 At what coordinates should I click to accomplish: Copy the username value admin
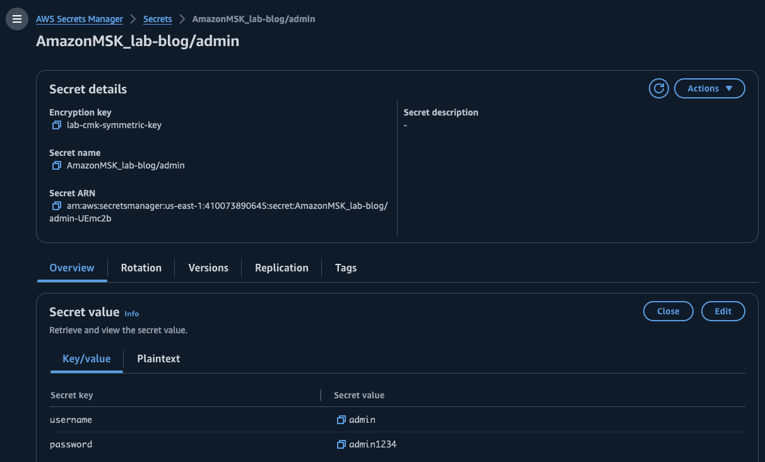(x=341, y=420)
